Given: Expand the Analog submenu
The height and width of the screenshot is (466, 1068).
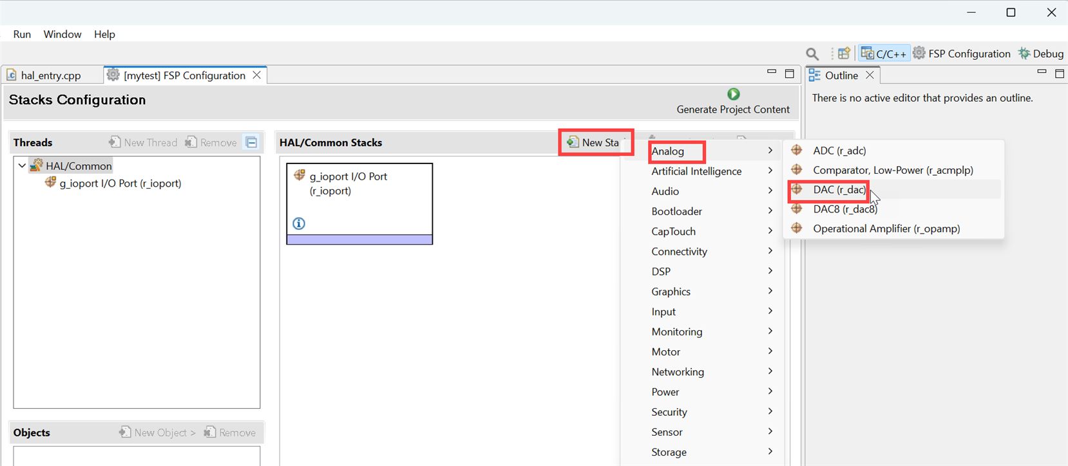Looking at the screenshot, I should tap(701, 151).
